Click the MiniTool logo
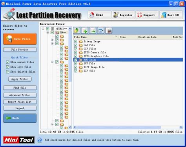186x147 pixels. point(19,140)
